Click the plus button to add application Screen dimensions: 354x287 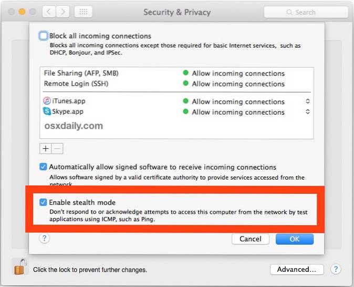click(46, 149)
